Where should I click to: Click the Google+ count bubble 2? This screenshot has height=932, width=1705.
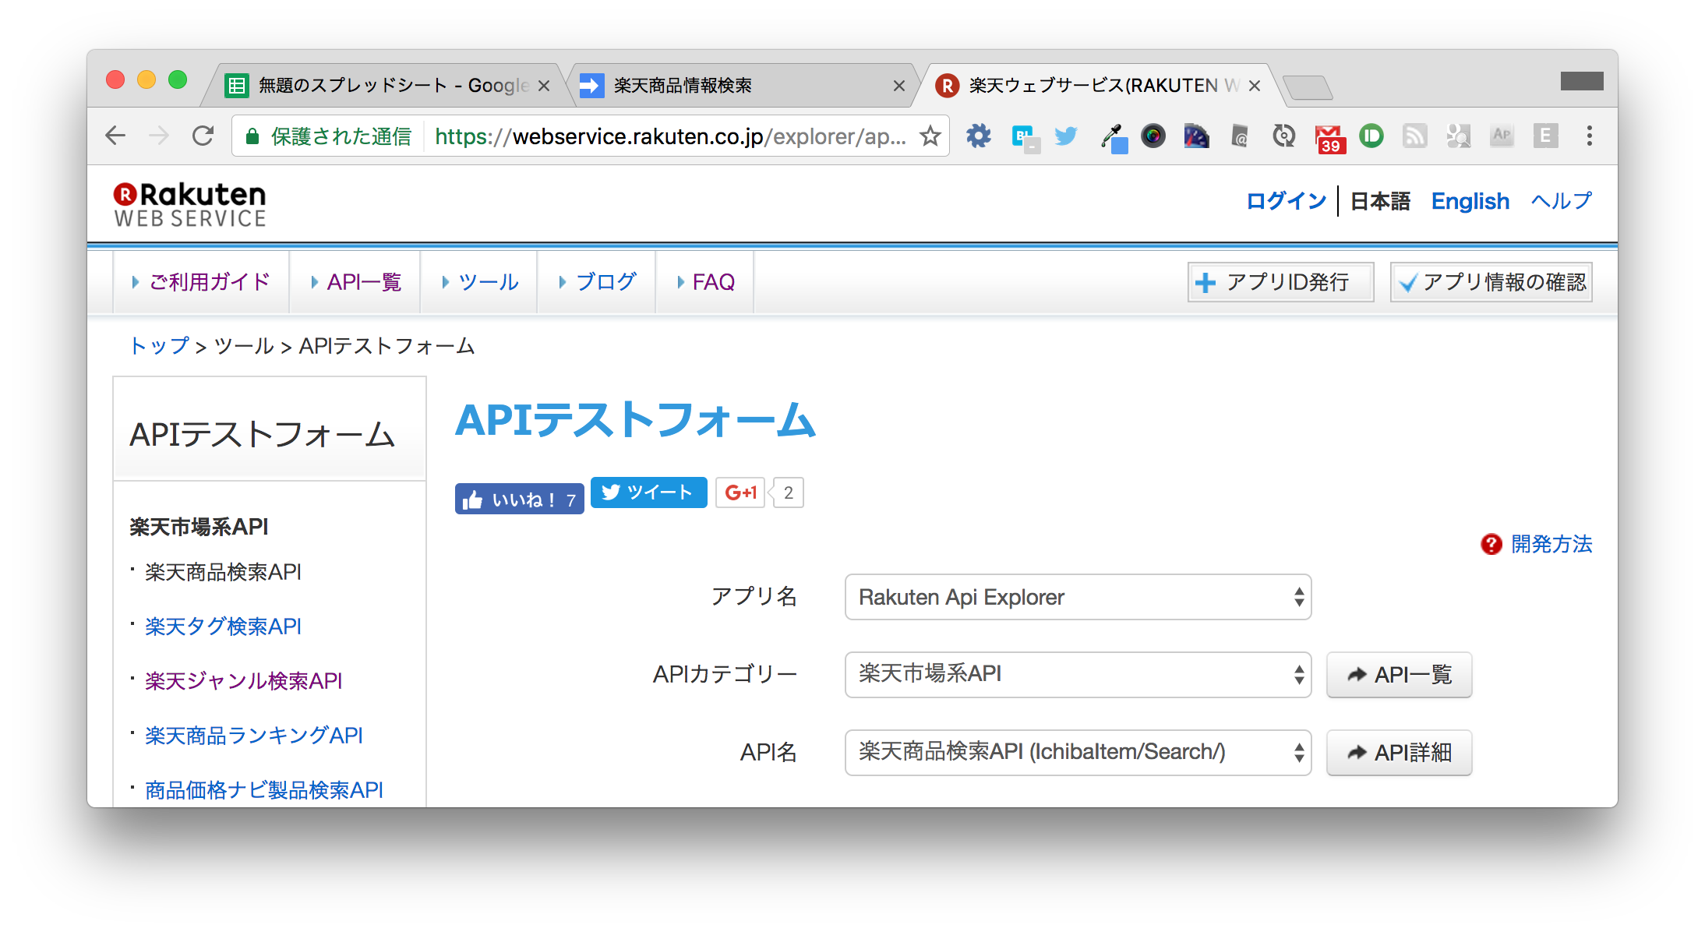point(788,492)
